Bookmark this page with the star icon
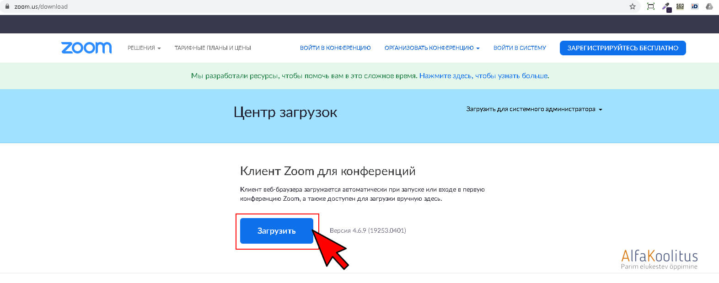The image size is (719, 283). click(x=633, y=6)
